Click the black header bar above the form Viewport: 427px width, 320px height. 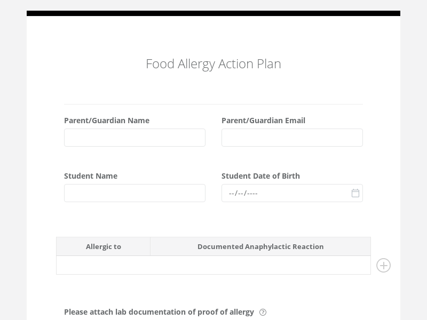point(213,13)
